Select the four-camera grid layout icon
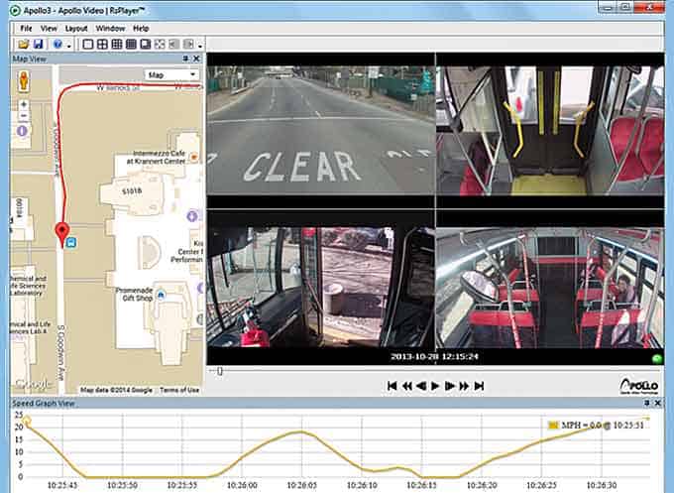Image resolution: width=674 pixels, height=493 pixels. click(102, 45)
